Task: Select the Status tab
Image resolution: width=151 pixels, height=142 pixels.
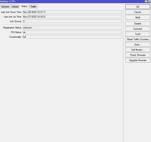Action: point(25,6)
